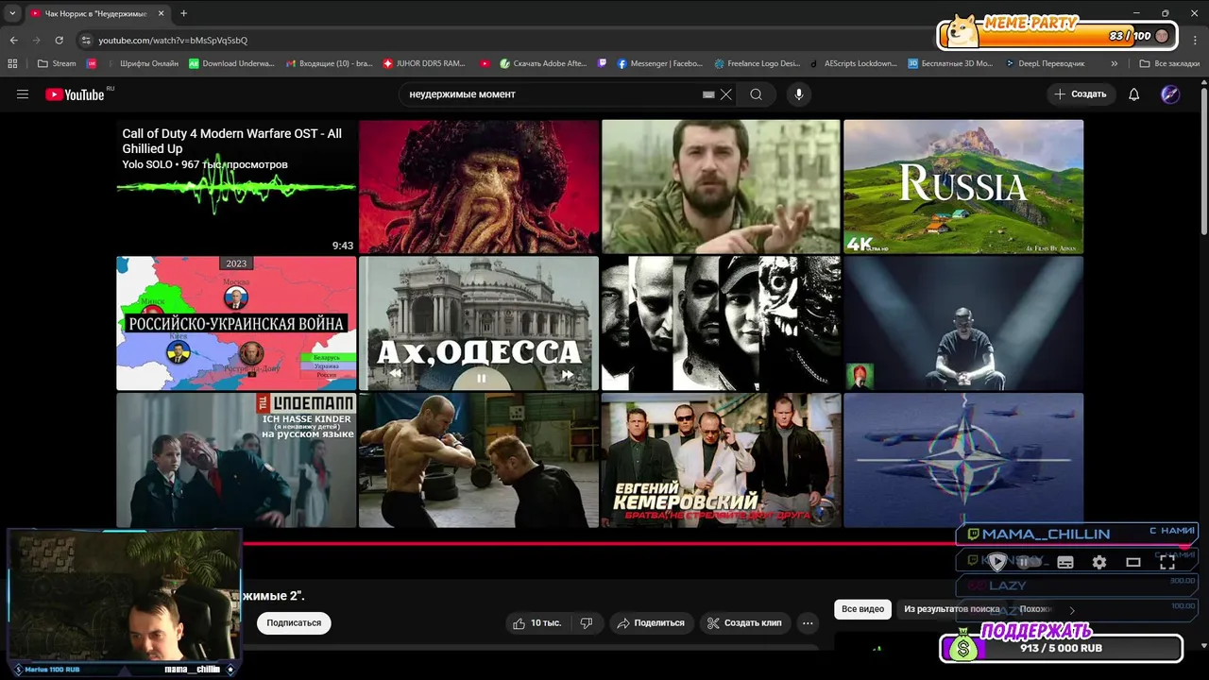Click Поделиться button
1209x680 pixels.
click(x=651, y=623)
